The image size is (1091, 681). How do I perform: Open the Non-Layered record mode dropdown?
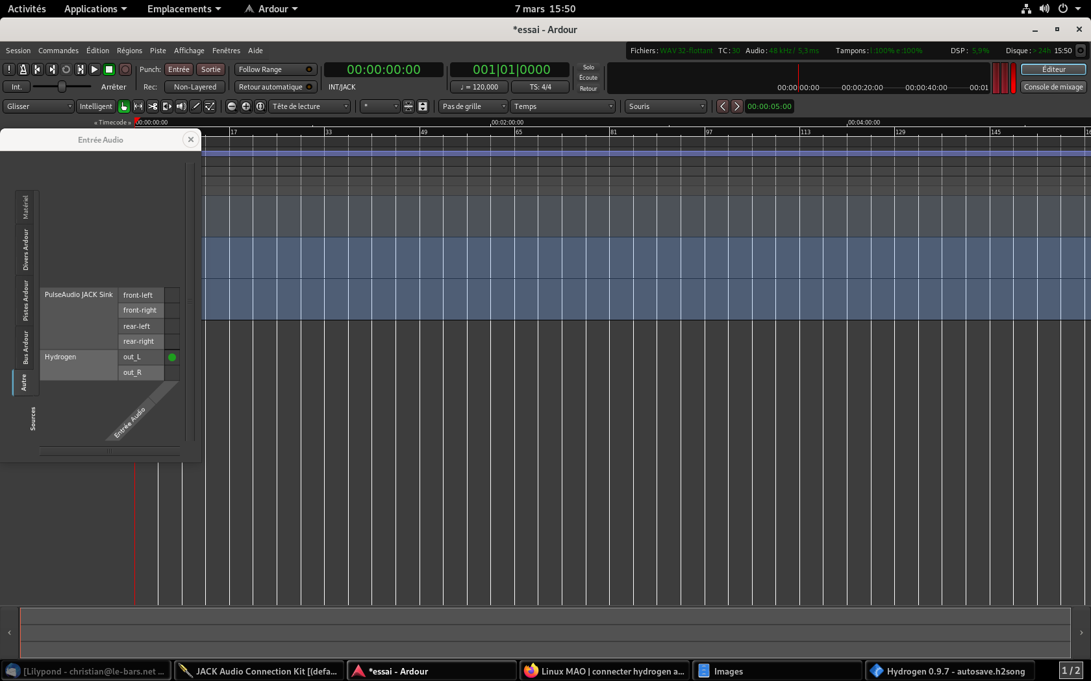tap(195, 87)
